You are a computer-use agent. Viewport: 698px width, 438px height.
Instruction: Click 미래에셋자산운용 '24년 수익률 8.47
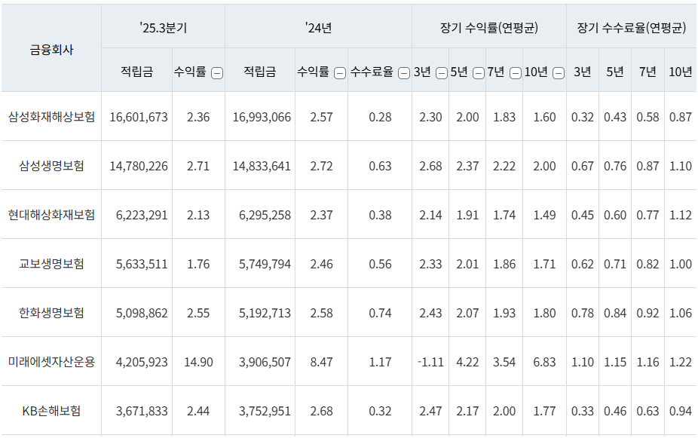coord(321,362)
